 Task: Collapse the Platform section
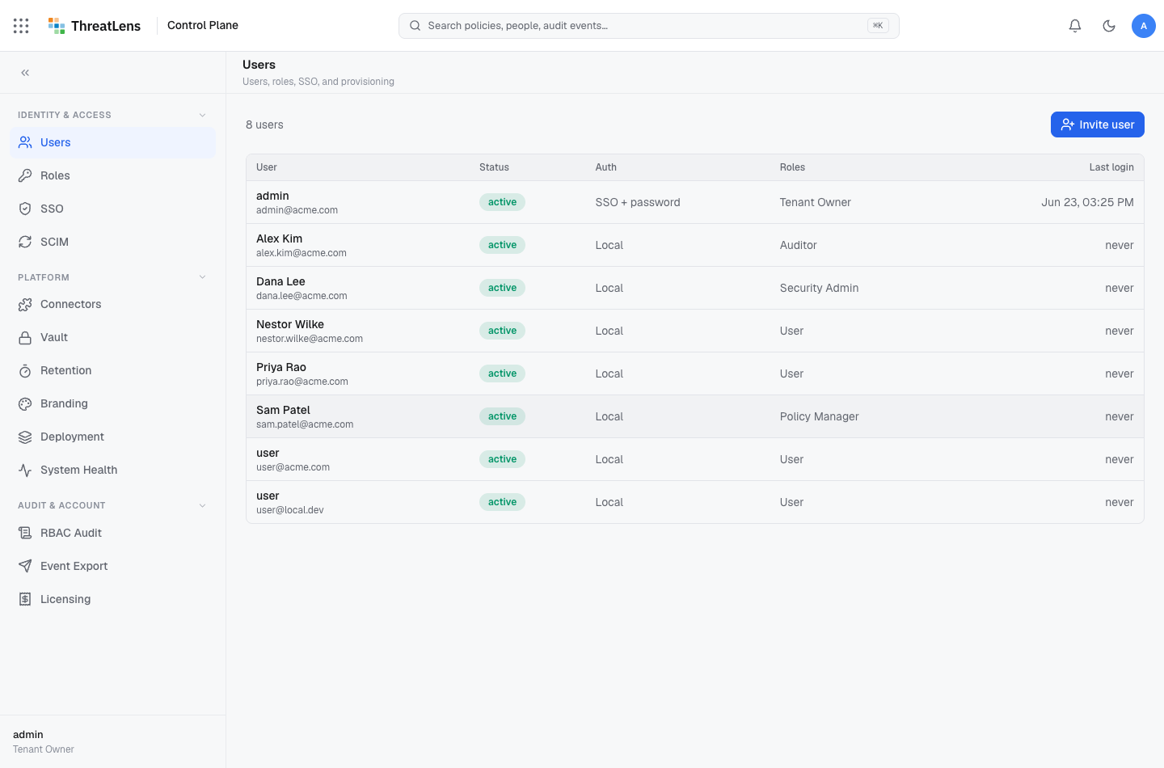[202, 277]
